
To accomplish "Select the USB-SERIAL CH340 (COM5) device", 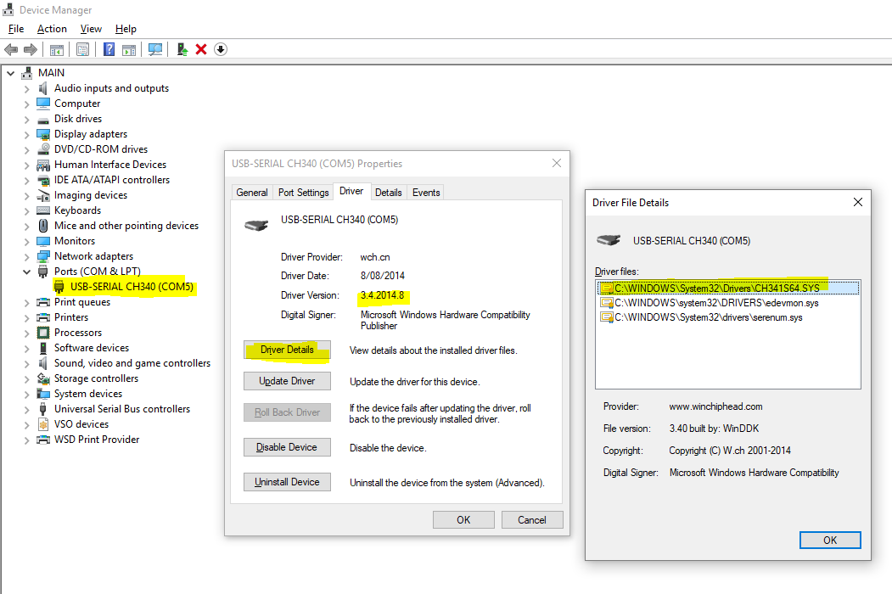I will [x=132, y=287].
